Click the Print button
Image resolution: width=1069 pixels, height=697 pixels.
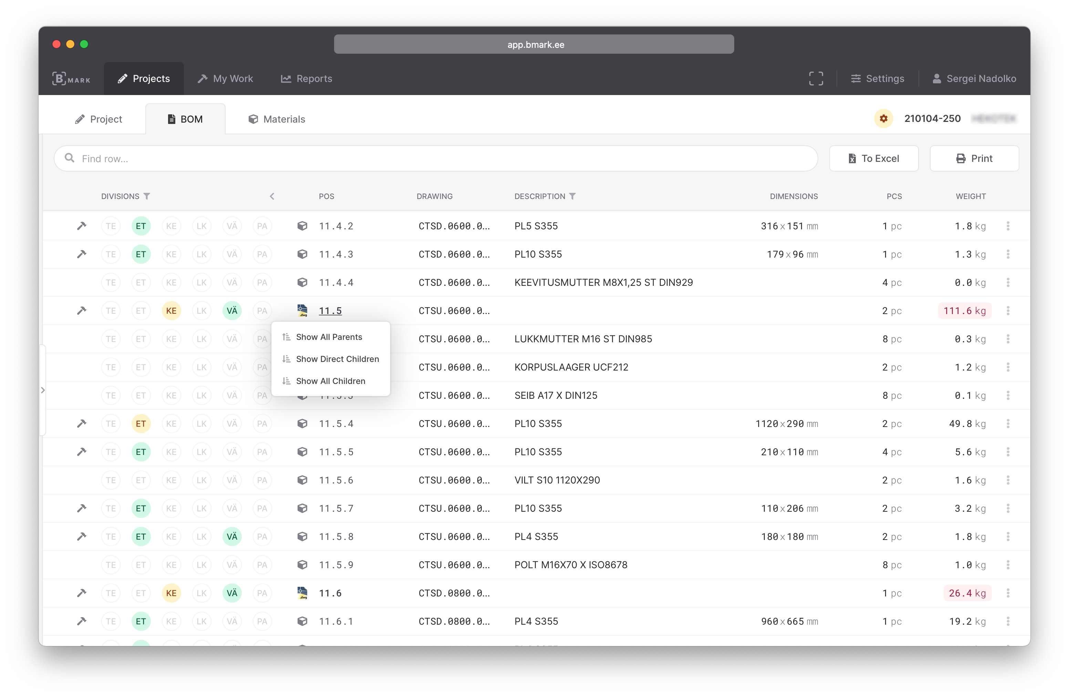pos(974,158)
